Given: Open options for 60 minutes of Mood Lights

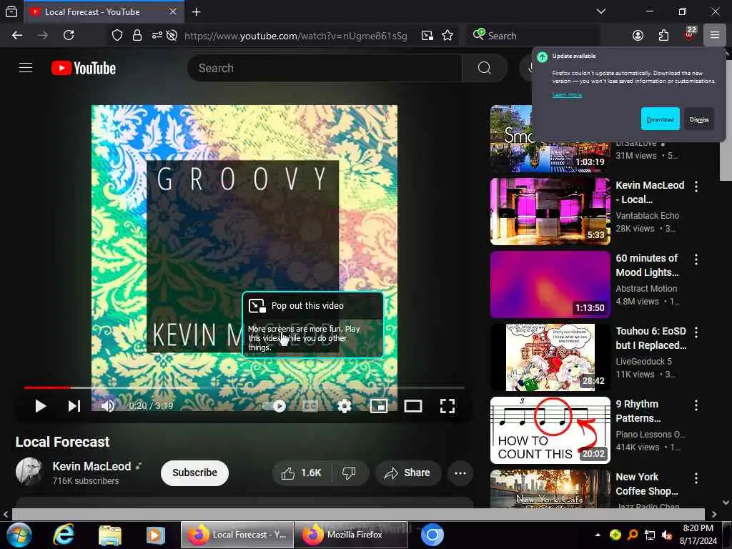Looking at the screenshot, I should 696,259.
